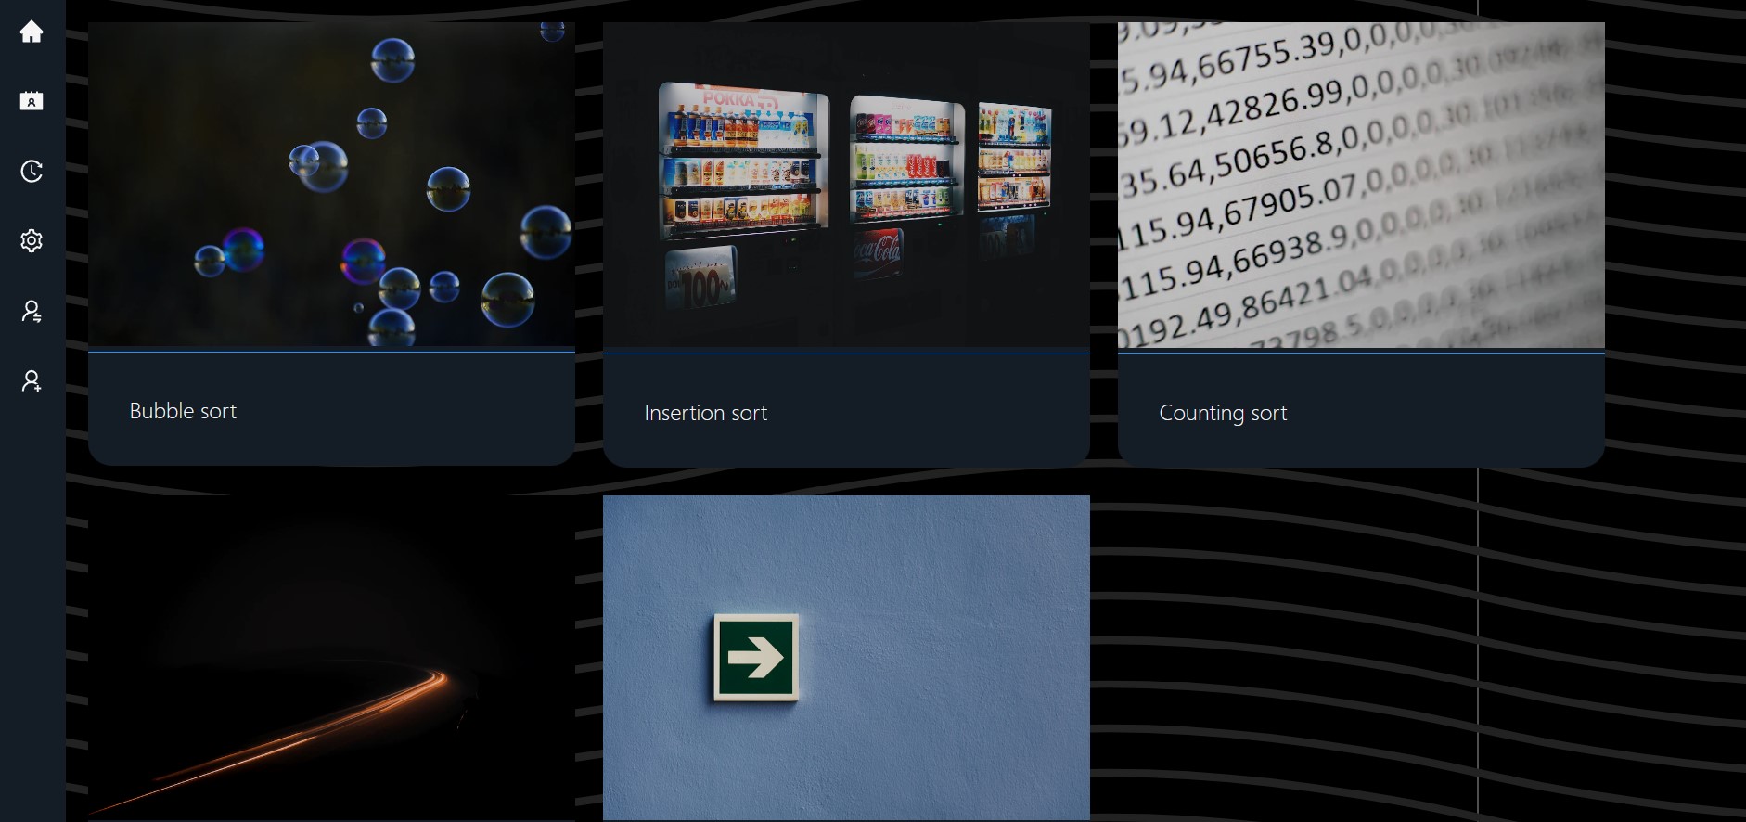Open the clock history icon

[32, 171]
